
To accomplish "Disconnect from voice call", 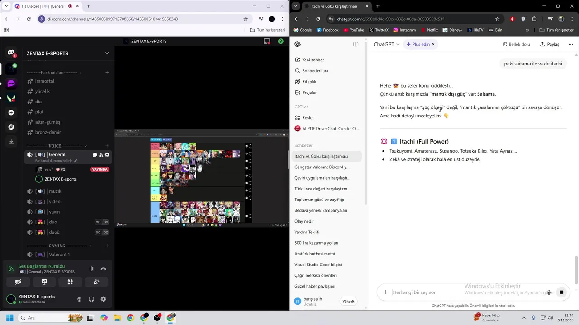I will click(x=104, y=269).
